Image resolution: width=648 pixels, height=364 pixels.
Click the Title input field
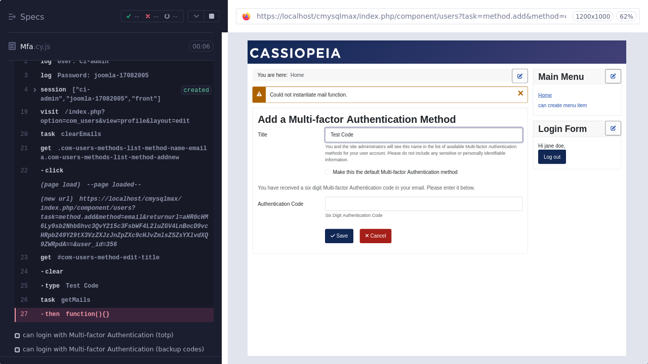pos(424,135)
